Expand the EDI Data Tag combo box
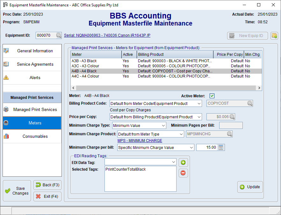This screenshot has height=215, width=281. 173,162
